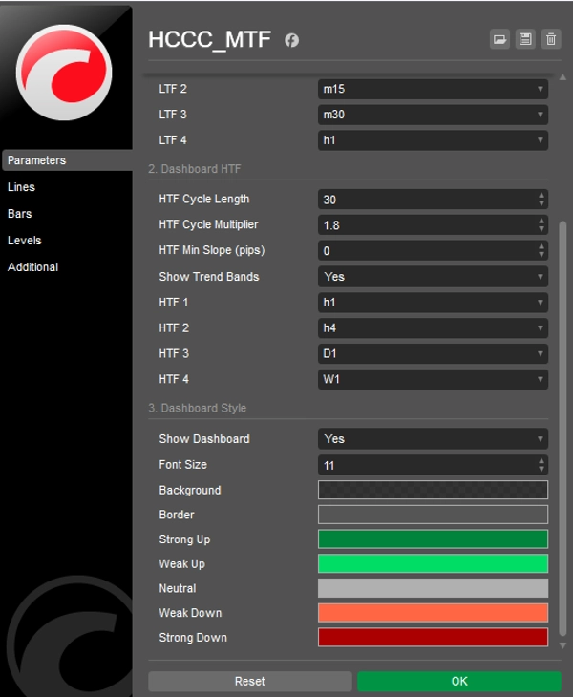Open the Show Trend Bands dropdown

(x=433, y=277)
